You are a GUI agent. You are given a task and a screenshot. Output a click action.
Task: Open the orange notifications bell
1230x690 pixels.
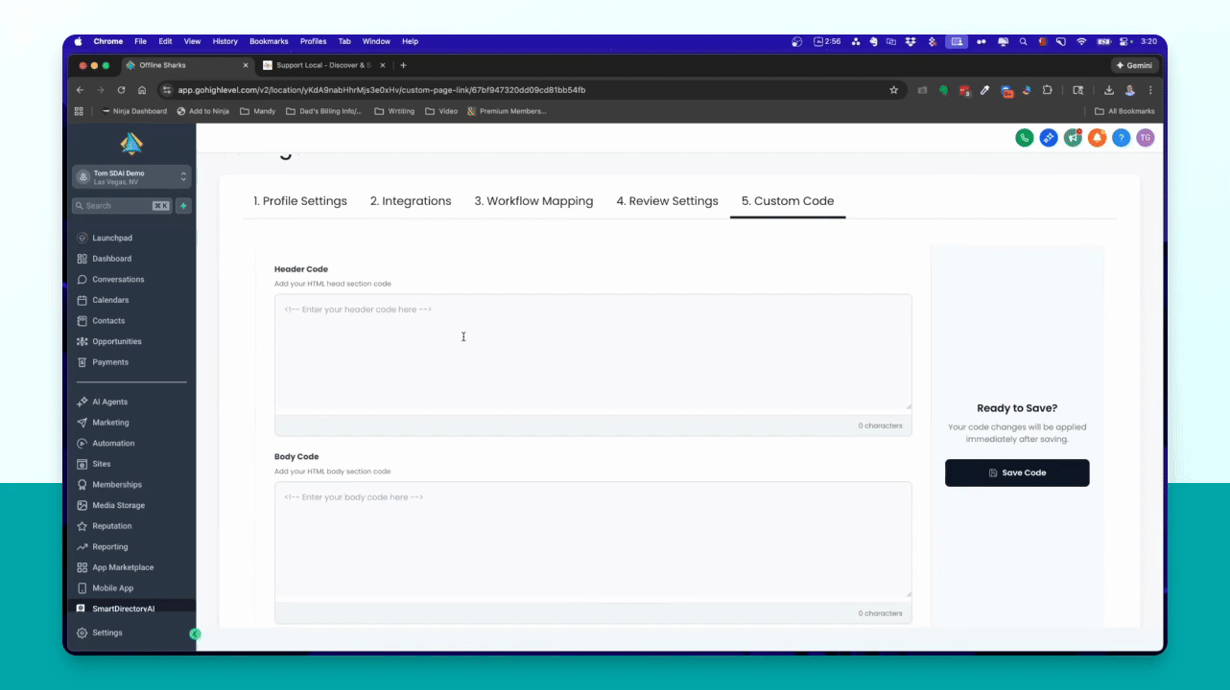(x=1097, y=138)
